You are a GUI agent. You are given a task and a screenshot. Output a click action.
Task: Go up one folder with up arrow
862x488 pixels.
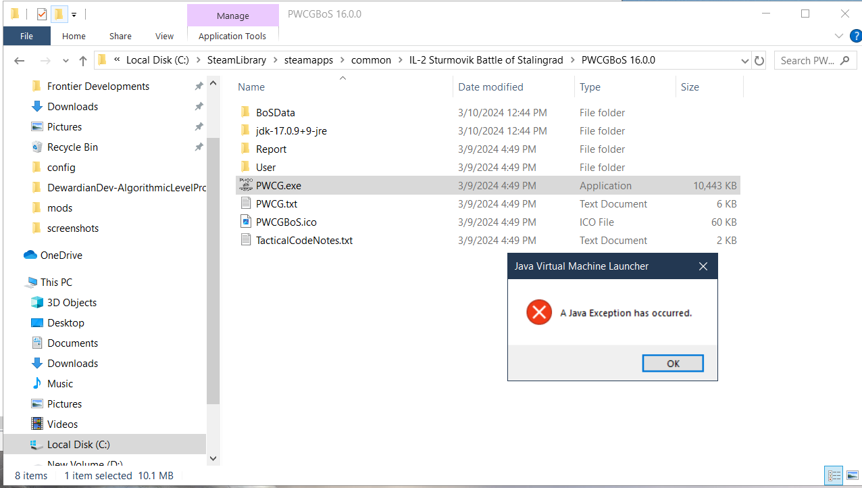83,60
